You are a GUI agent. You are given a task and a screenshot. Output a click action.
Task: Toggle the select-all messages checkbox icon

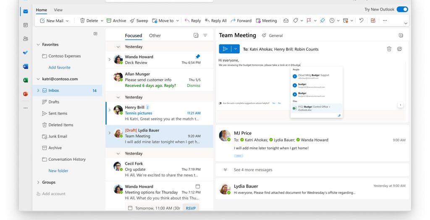click(196, 35)
